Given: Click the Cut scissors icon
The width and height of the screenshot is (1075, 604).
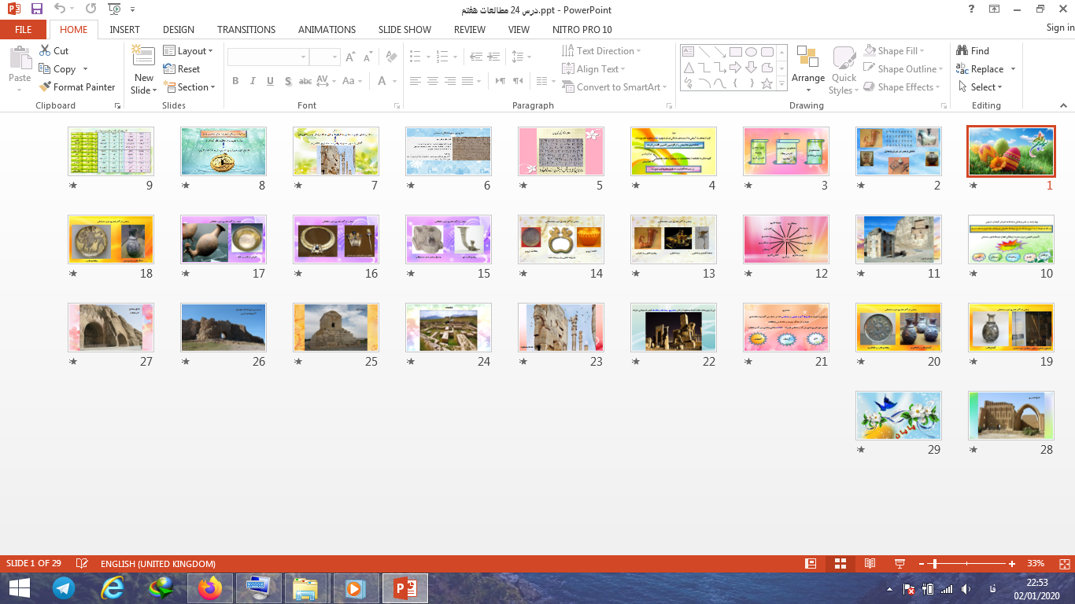Looking at the screenshot, I should click(45, 51).
